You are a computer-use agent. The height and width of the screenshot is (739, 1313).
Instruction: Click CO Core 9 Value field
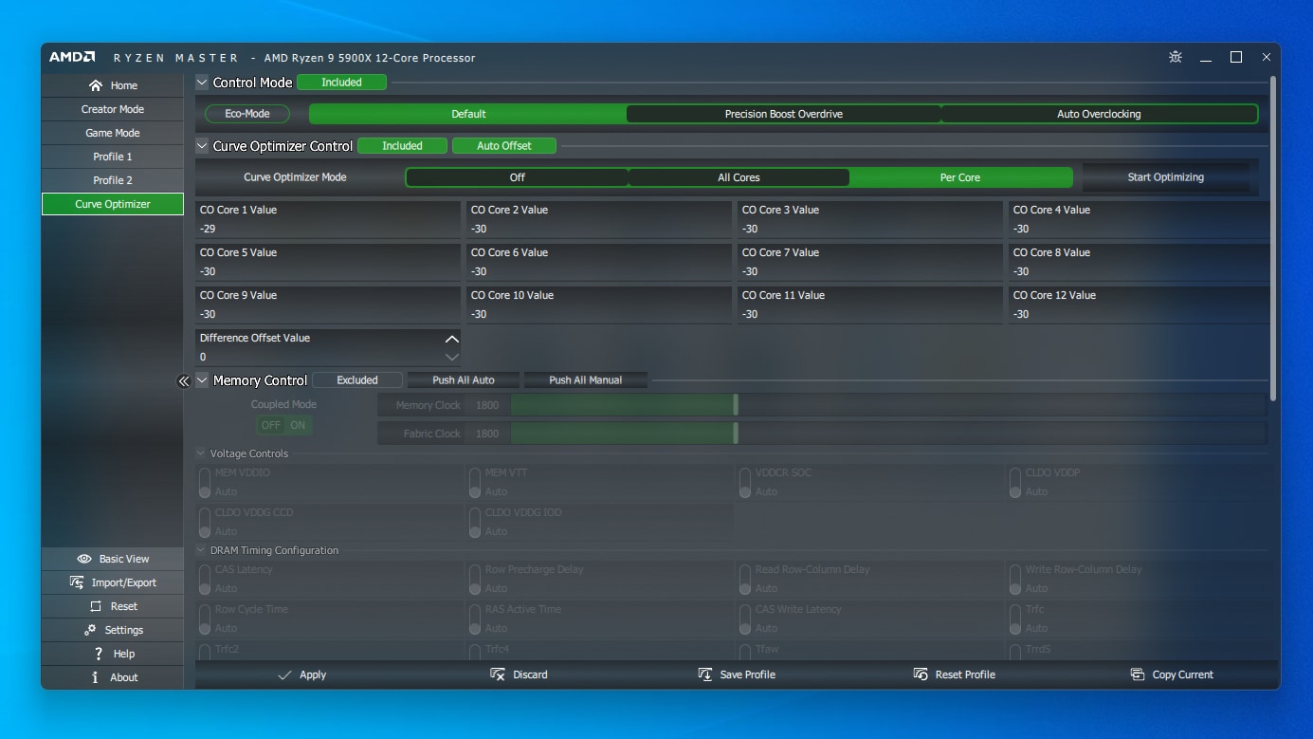pyautogui.click(x=328, y=305)
